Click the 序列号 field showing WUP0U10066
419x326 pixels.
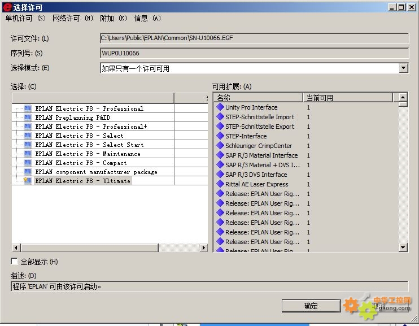254,53
